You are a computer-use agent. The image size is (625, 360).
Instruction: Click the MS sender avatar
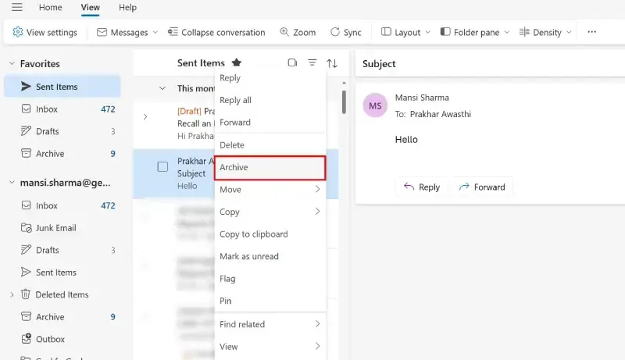point(375,105)
